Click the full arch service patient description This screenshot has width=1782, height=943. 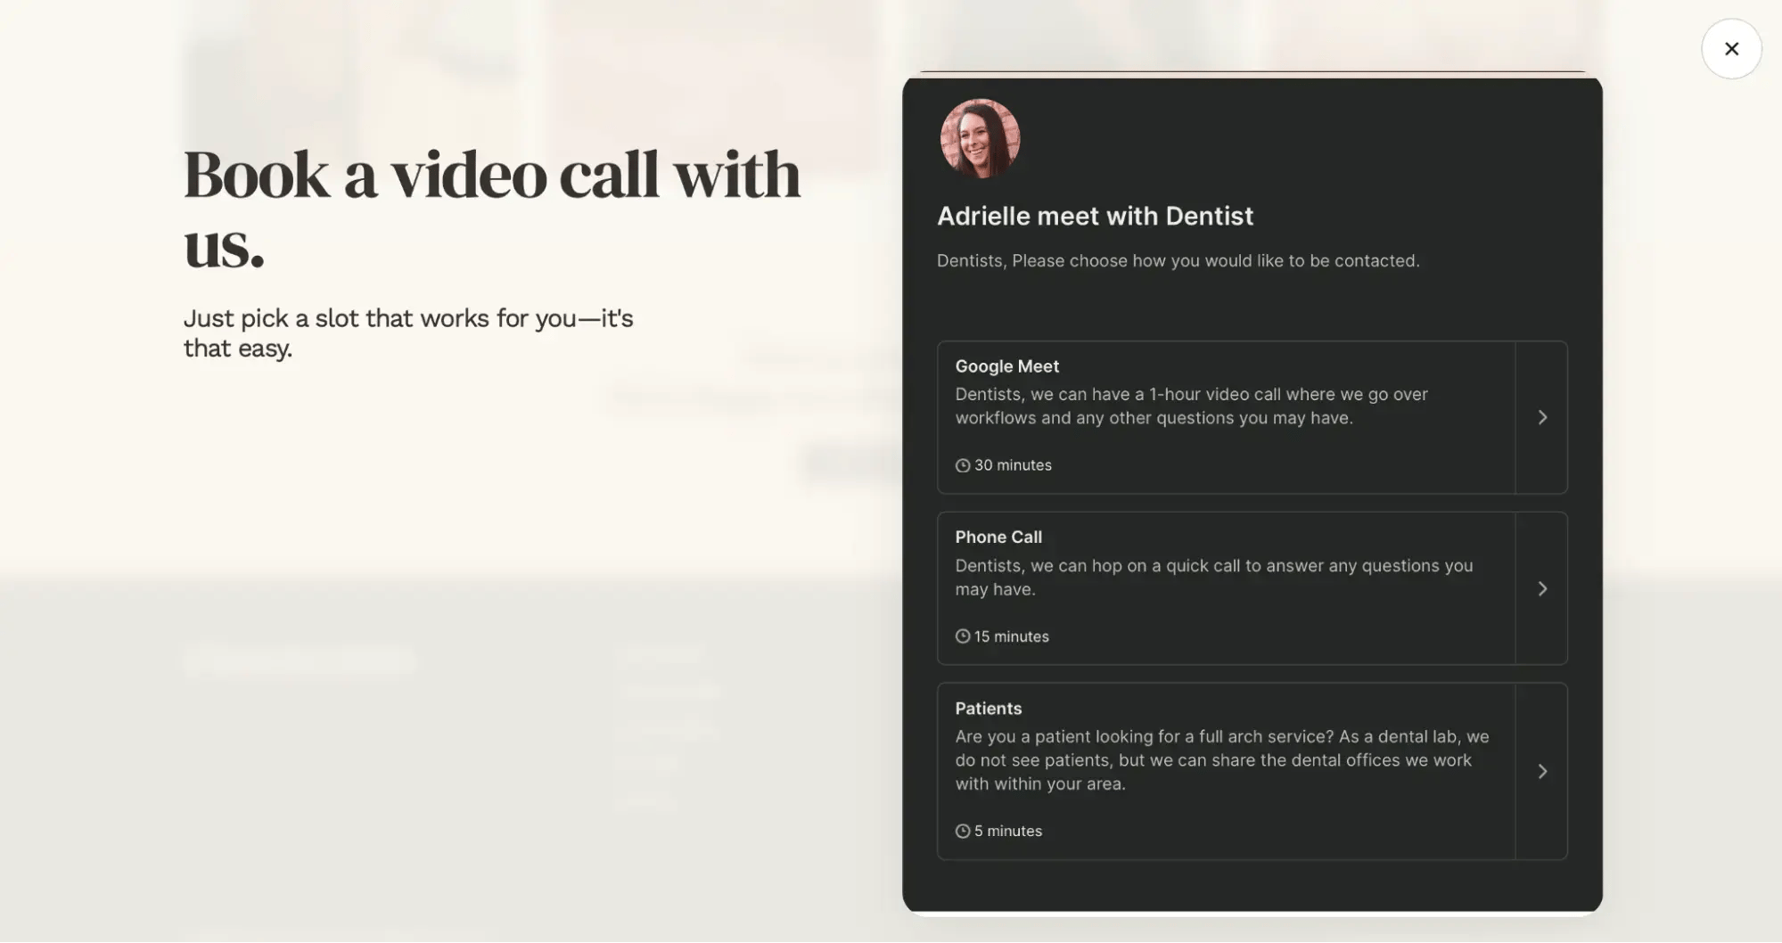[x=1221, y=760]
